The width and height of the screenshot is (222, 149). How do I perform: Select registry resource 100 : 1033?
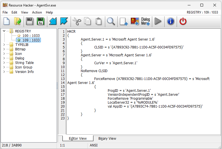[x=31, y=36]
